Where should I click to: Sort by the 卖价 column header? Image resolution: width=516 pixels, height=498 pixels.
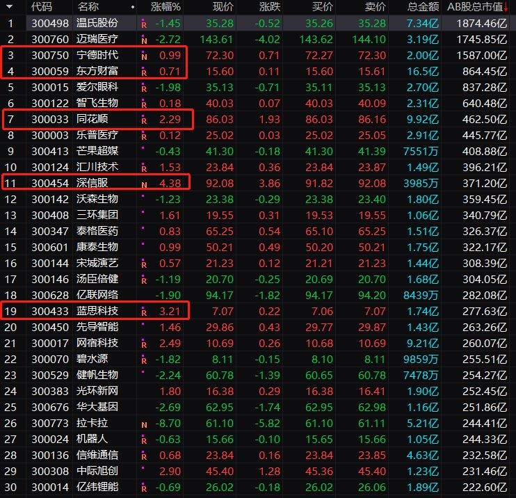tap(375, 6)
